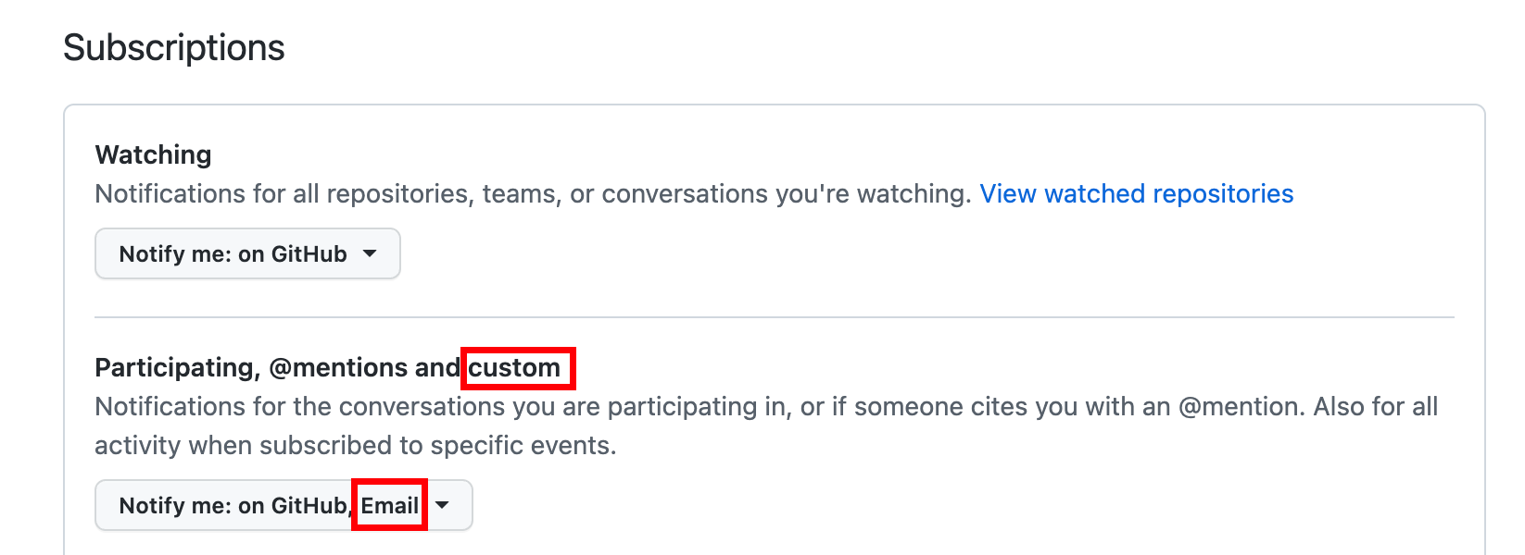Click the Watching section description text
This screenshot has width=1525, height=555.
tap(528, 194)
